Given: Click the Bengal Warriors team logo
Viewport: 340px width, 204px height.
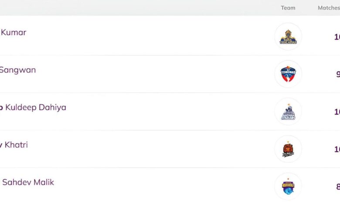Looking at the screenshot, I should 288,186.
